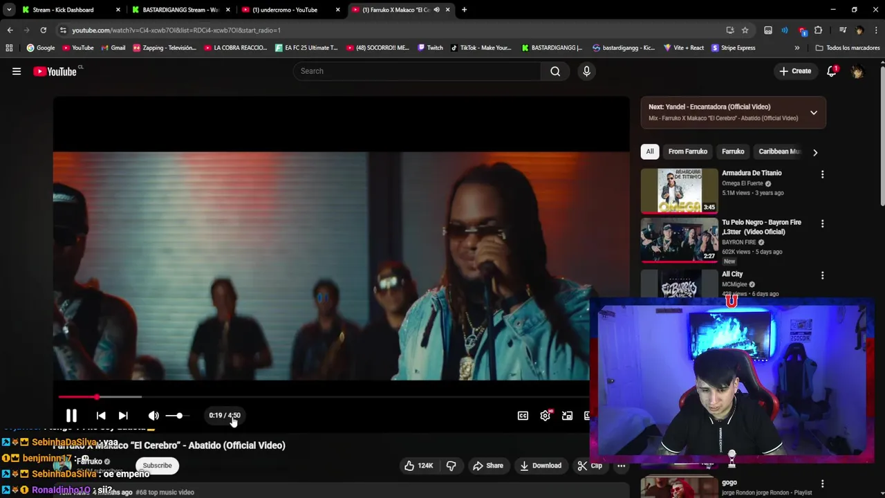Open the browser extensions puzzle icon
This screenshot has height=498, width=885.
[x=818, y=30]
